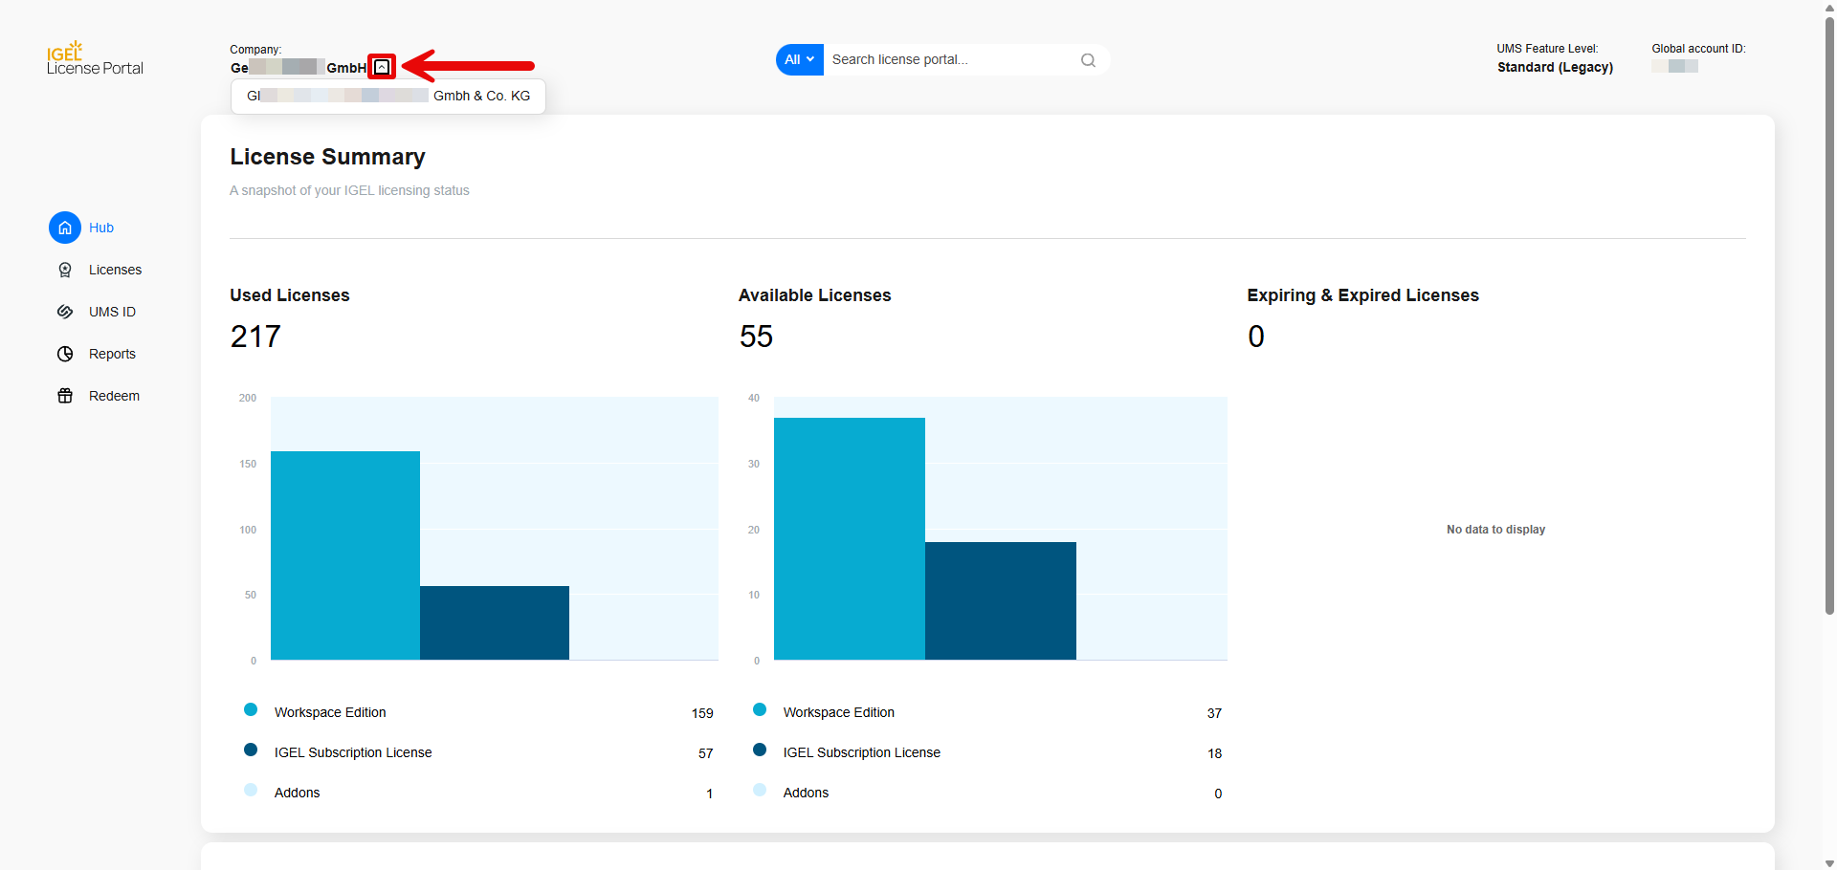Click the Used Licenses IGEL Subscription bar
The width and height of the screenshot is (1837, 870).
pyautogui.click(x=494, y=622)
